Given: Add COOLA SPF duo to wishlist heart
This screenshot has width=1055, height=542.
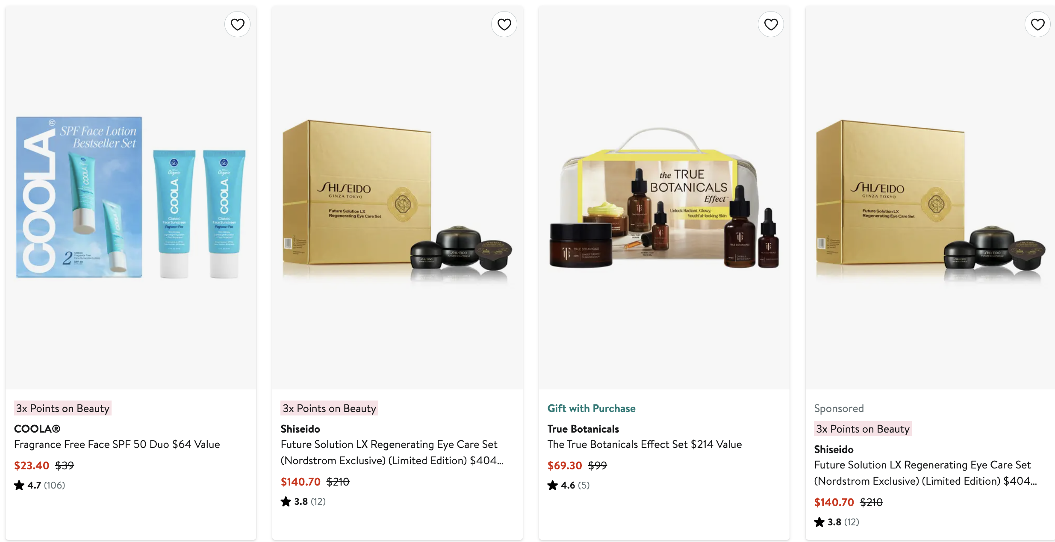Looking at the screenshot, I should point(237,24).
